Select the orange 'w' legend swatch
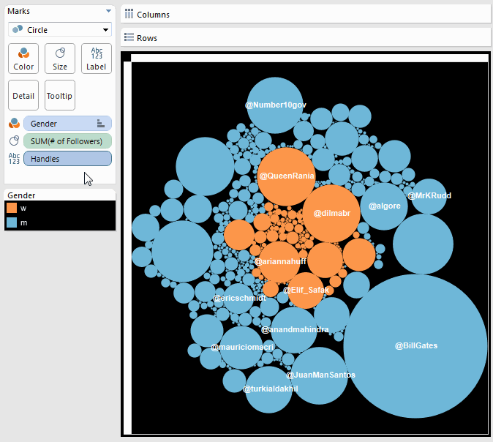 click(12, 208)
